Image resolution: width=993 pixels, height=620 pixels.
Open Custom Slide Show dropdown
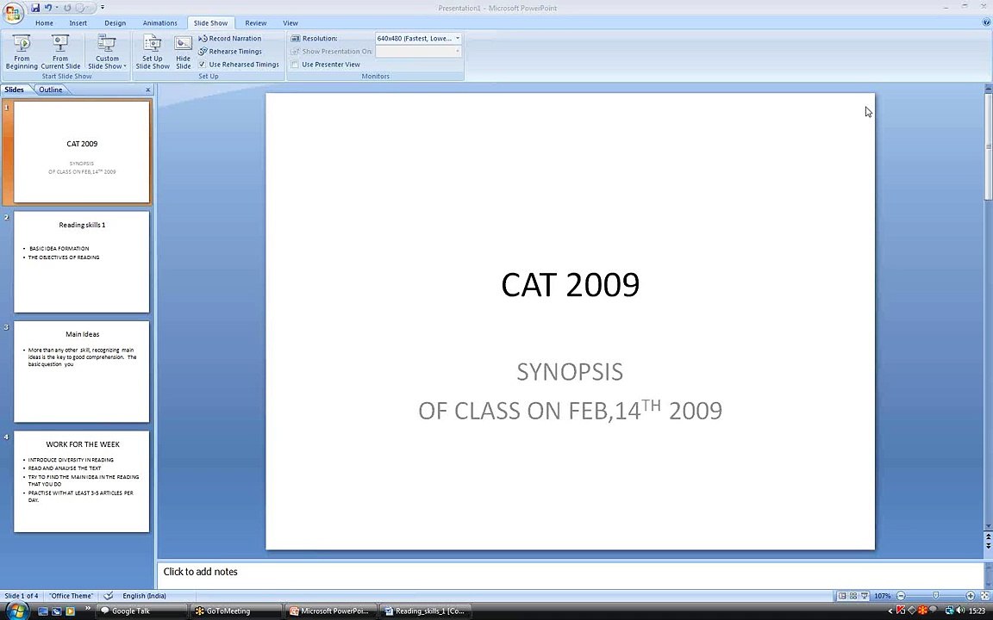(106, 52)
